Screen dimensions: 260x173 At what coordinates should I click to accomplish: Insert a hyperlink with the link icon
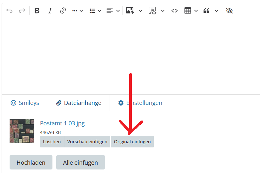coord(63,11)
